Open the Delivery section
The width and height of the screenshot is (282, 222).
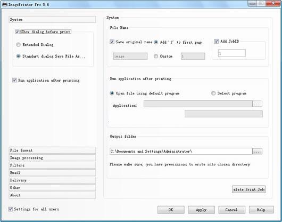(x=52, y=180)
